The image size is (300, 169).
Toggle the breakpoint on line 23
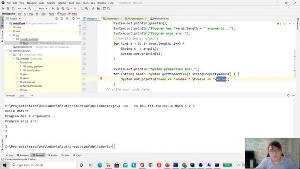[x=101, y=78]
